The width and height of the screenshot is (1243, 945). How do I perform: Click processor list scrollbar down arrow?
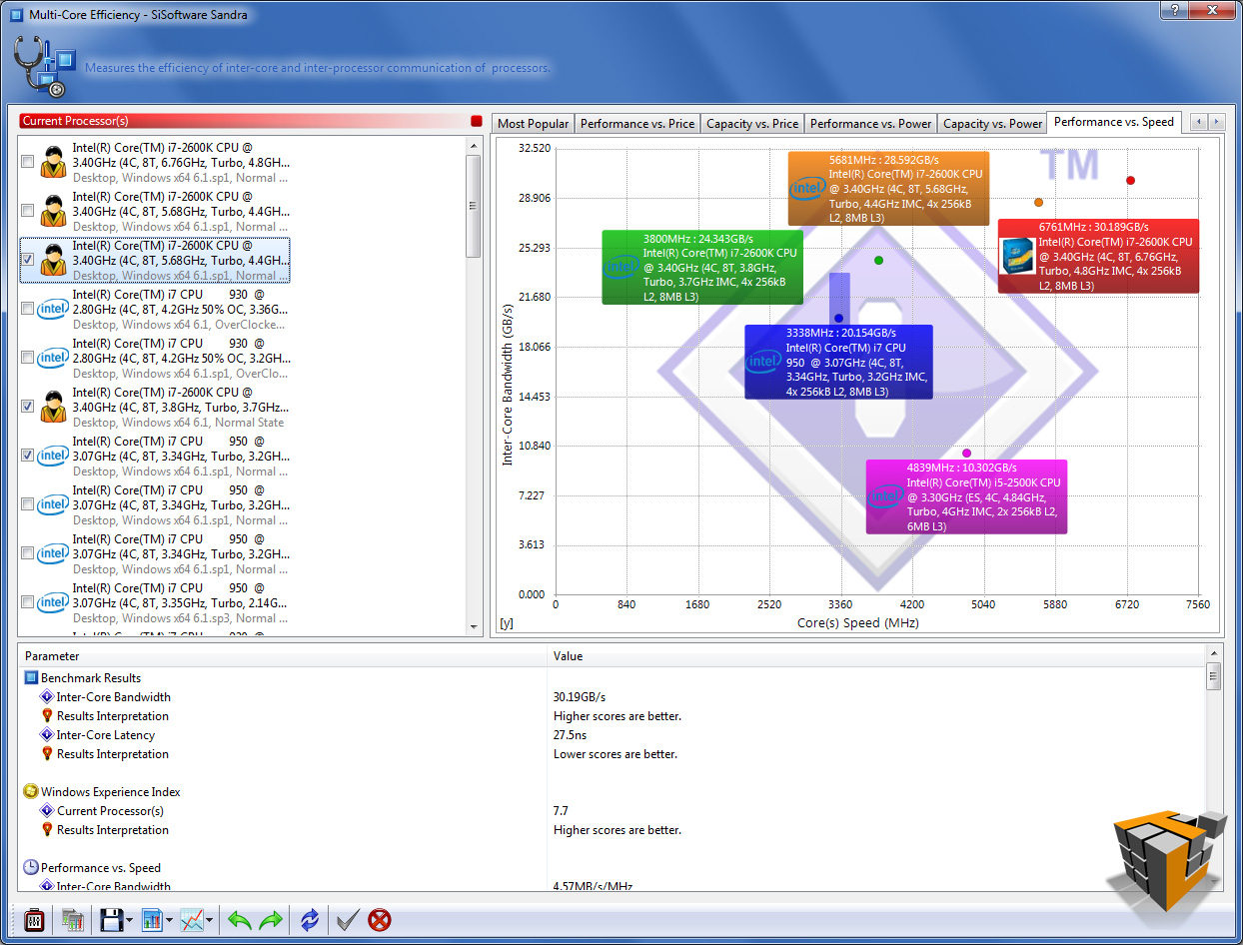475,626
